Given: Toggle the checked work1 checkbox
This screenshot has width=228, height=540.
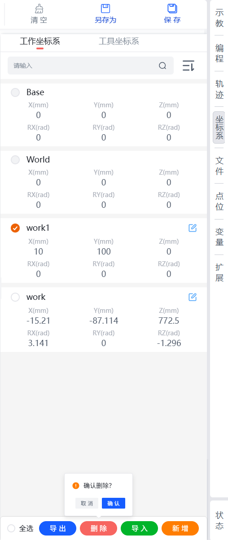Looking at the screenshot, I should [15, 228].
